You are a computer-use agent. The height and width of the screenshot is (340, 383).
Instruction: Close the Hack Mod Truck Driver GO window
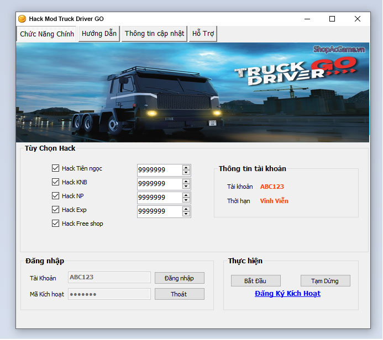click(x=358, y=19)
